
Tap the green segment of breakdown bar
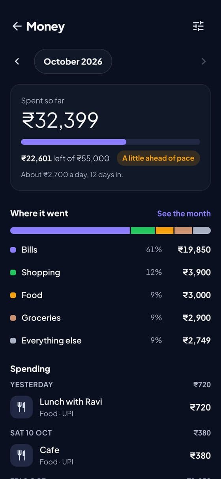143,231
